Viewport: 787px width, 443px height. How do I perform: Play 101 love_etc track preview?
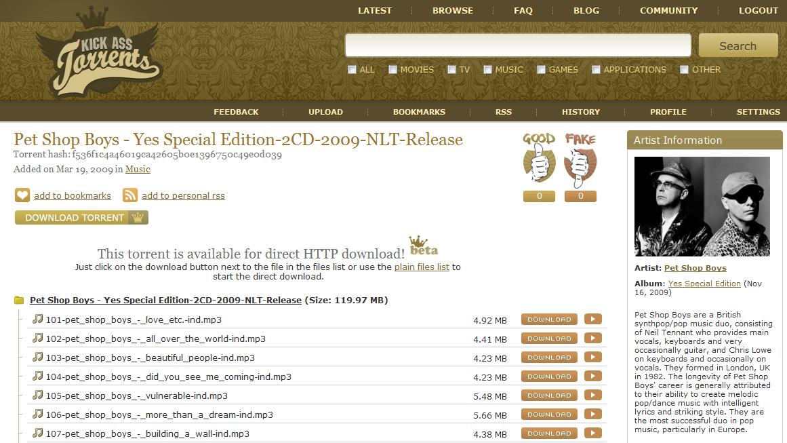(x=592, y=320)
